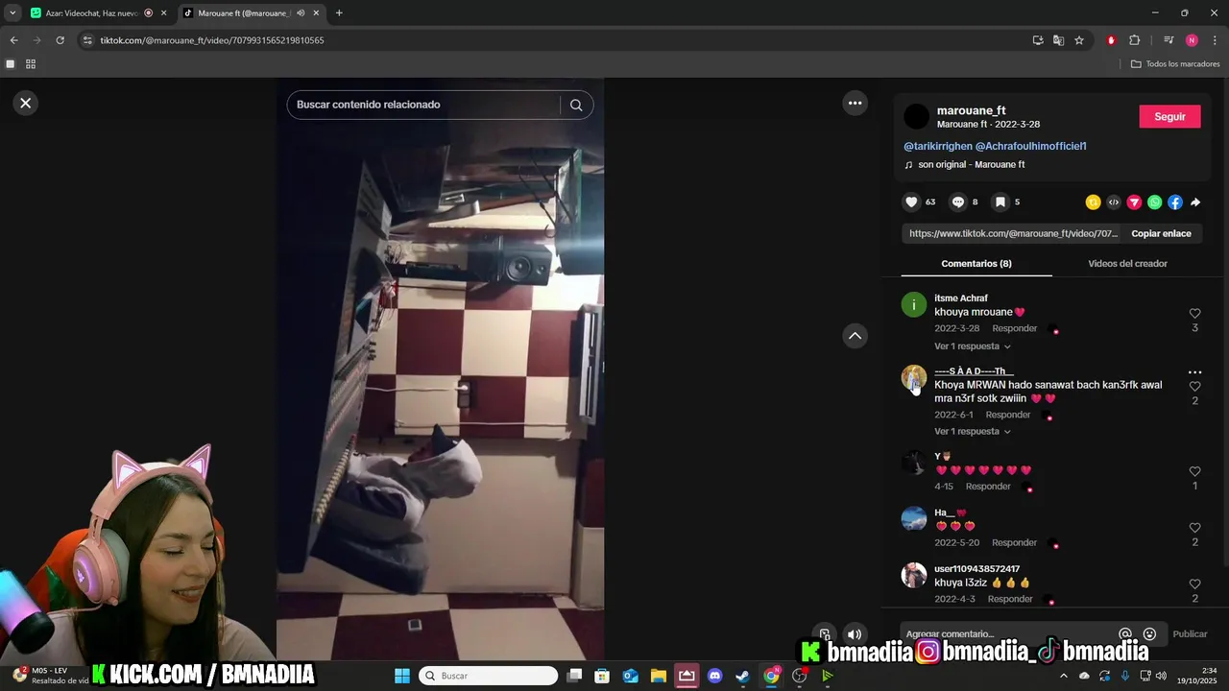Screen dimensions: 1229x691
Task: Open Chrome media controls icon
Action: [1169, 40]
